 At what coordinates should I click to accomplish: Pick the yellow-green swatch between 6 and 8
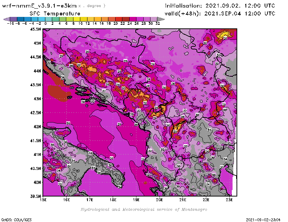(x=69, y=19)
